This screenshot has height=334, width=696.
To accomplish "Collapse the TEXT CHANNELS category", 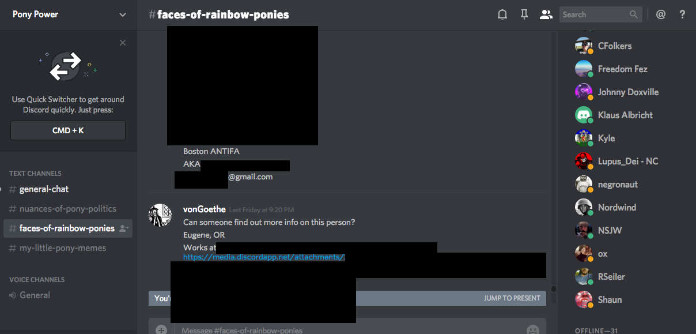I will click(35, 173).
